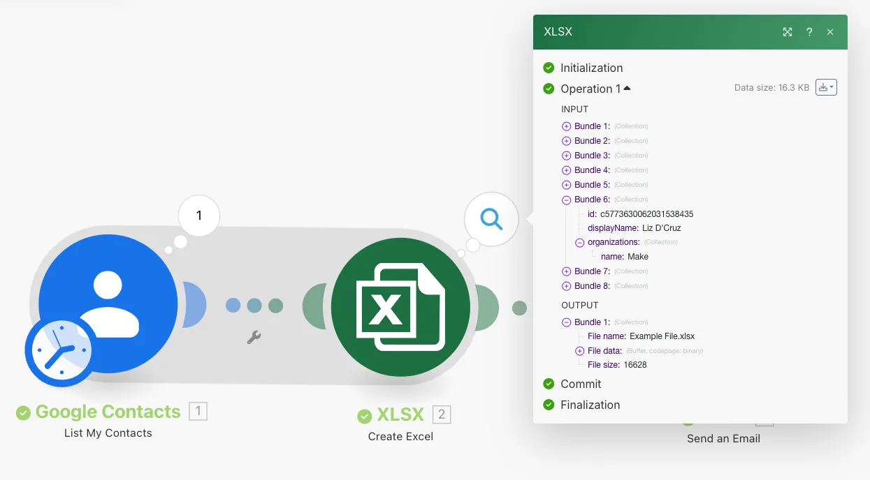Screen dimensions: 870x480
Task: Expand the File data buffer entry
Action: click(580, 351)
